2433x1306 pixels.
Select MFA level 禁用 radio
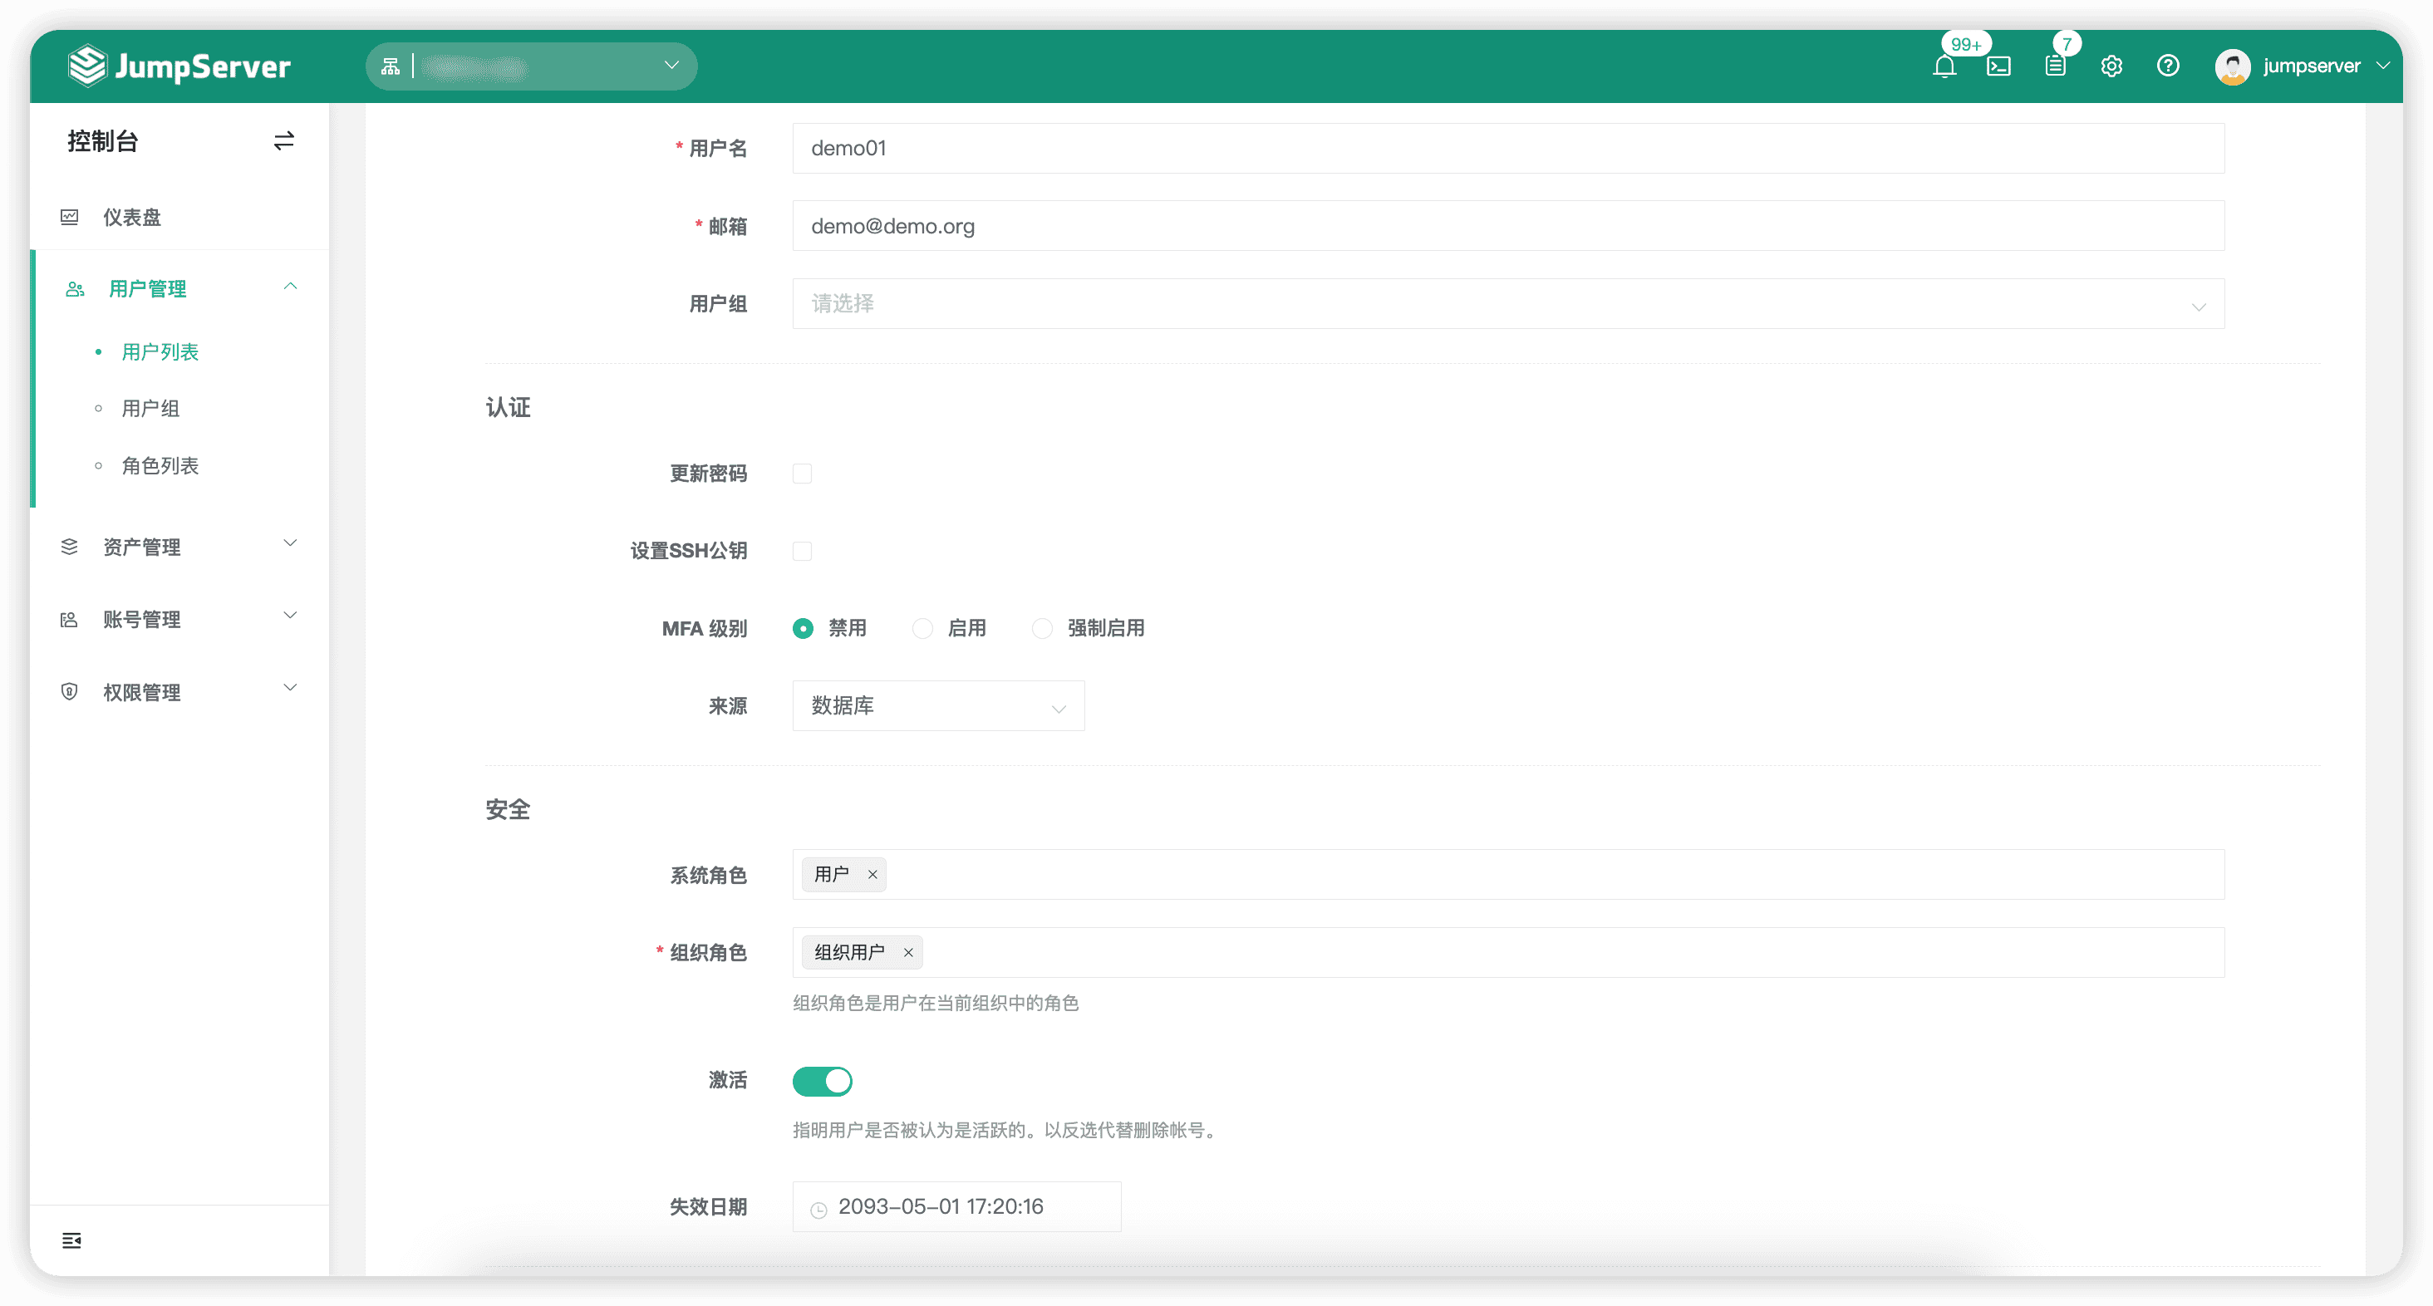pos(803,629)
